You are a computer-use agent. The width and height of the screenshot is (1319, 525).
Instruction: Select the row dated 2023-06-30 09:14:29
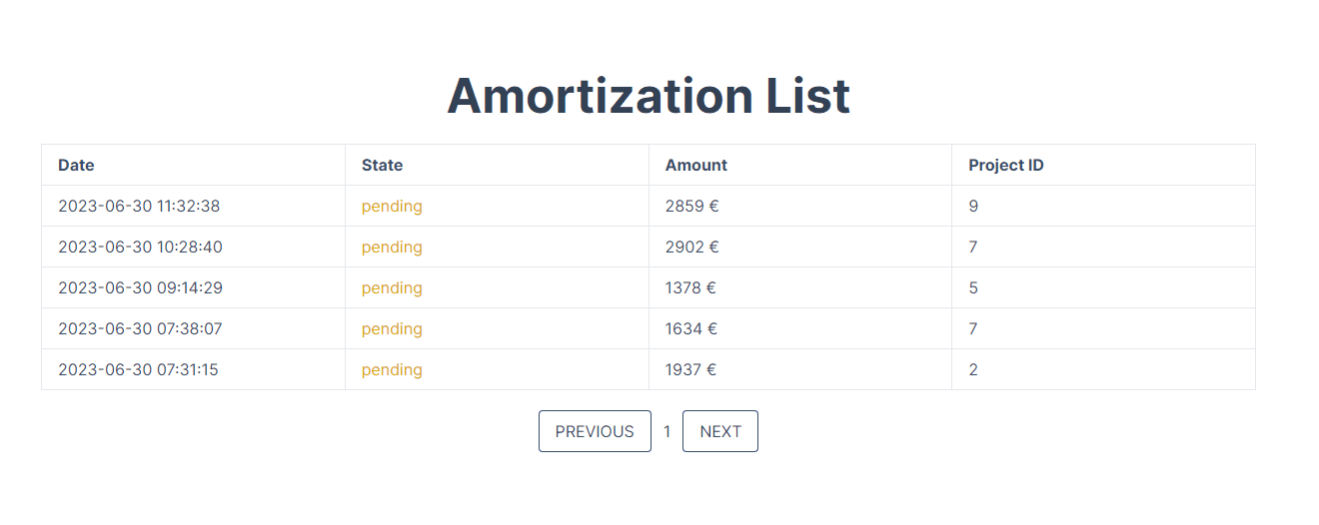648,287
